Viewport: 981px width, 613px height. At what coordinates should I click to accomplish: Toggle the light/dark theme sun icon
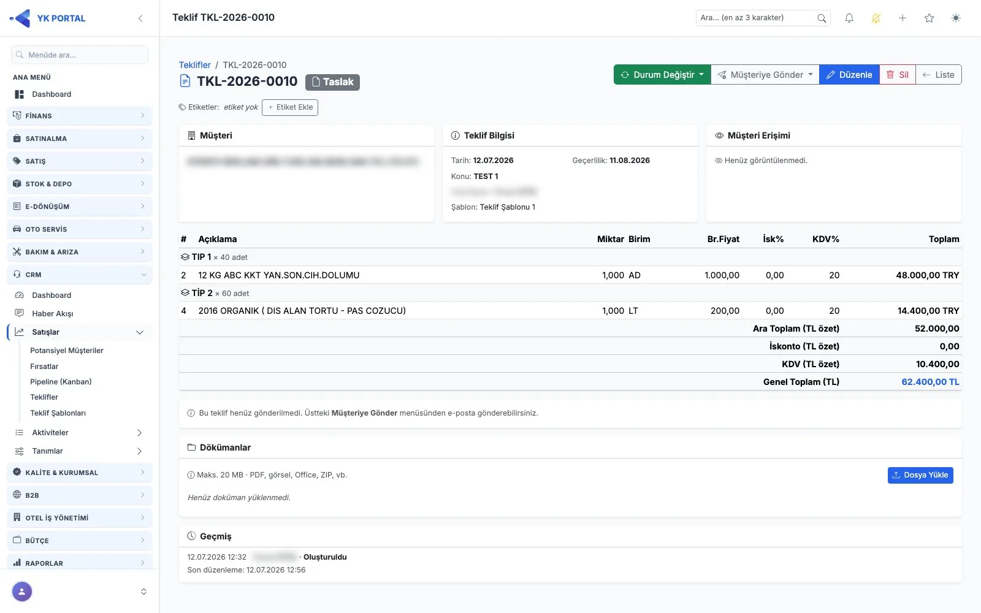click(956, 18)
